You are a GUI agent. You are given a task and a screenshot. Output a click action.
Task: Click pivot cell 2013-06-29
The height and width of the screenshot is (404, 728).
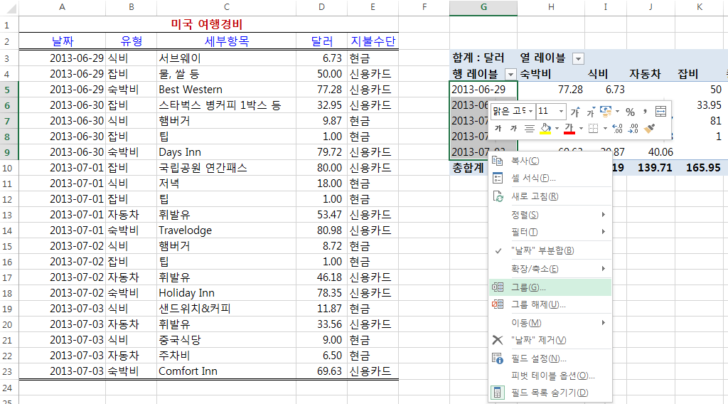click(x=483, y=90)
